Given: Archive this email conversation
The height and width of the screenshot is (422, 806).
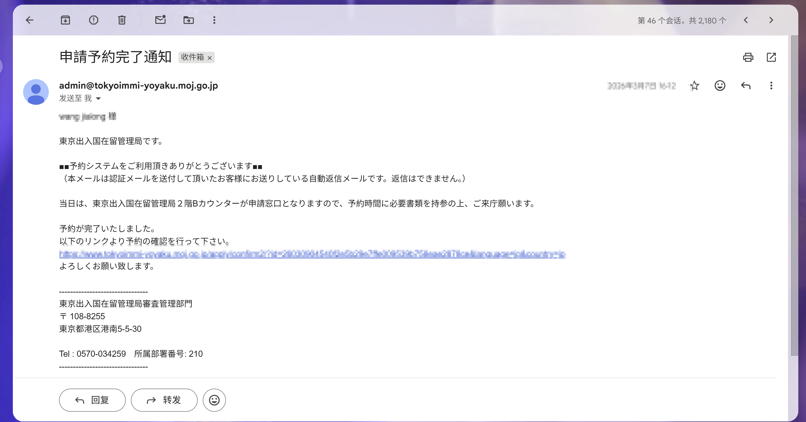Looking at the screenshot, I should [65, 20].
